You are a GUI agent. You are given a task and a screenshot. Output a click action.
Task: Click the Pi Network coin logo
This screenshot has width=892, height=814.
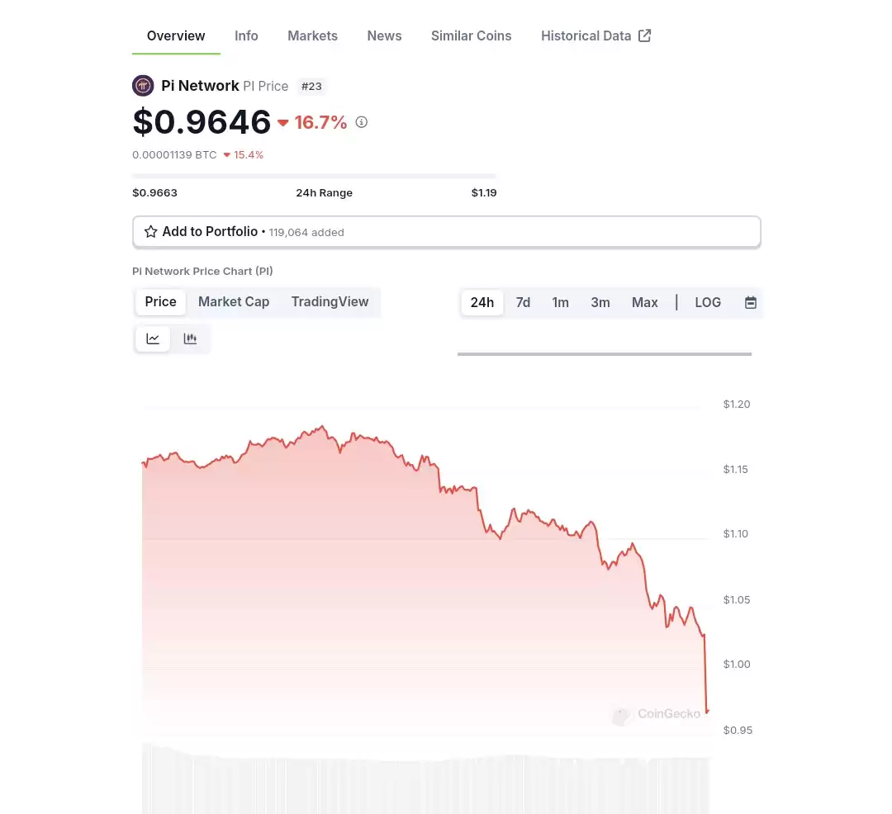point(143,86)
